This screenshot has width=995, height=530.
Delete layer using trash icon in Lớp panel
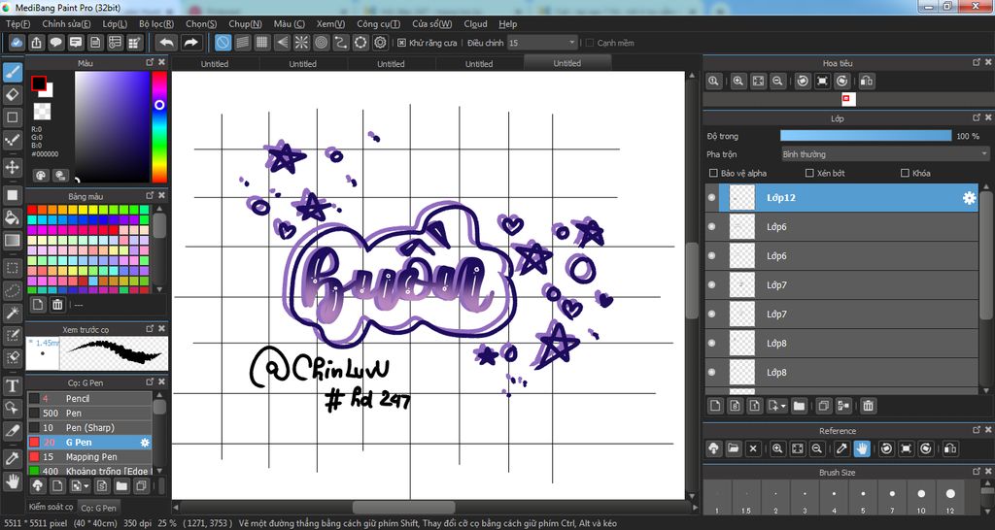(868, 406)
